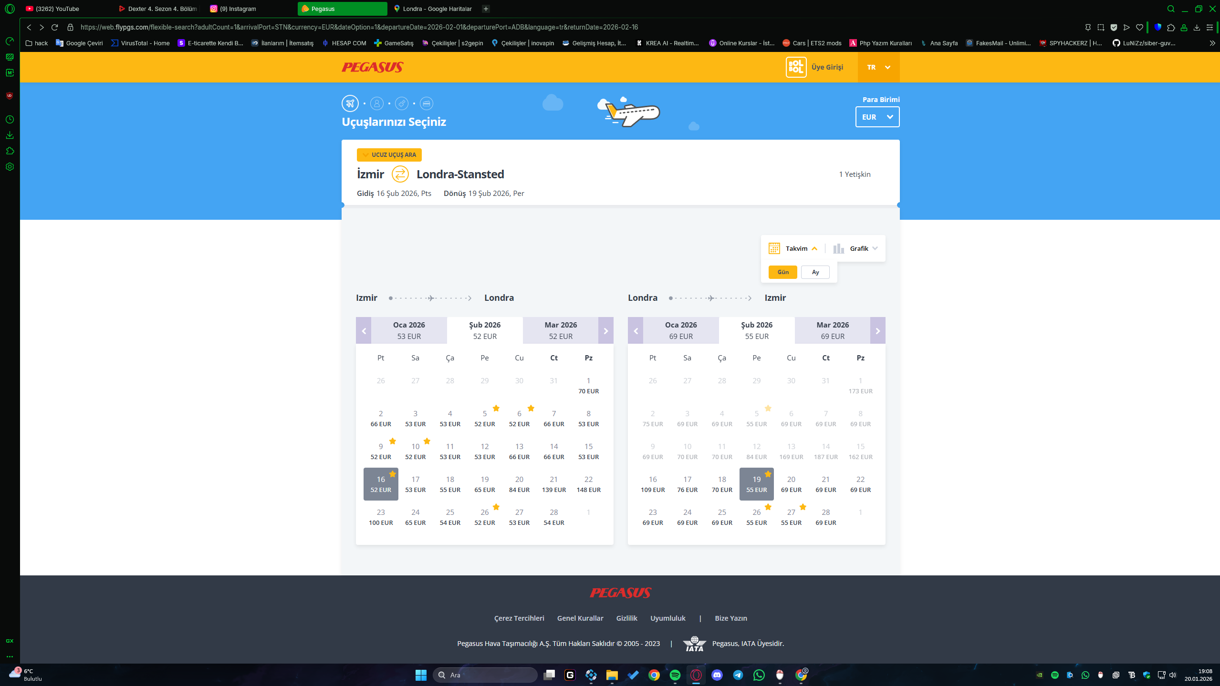Click the heart bookmark icon in address bar
Viewport: 1220px width, 686px height.
click(x=1139, y=27)
